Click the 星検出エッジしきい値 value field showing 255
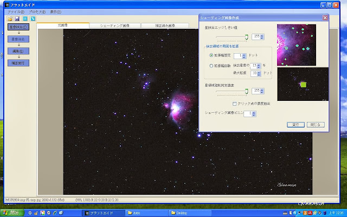 coord(256,36)
